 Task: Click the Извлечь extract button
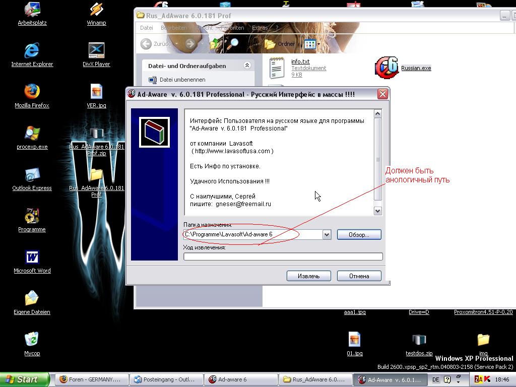coord(309,276)
